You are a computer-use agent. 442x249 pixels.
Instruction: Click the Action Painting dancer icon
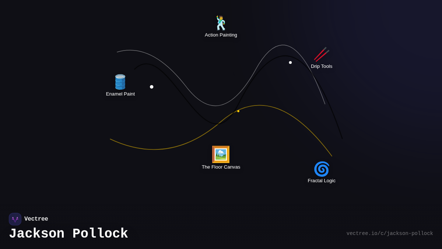(x=221, y=23)
